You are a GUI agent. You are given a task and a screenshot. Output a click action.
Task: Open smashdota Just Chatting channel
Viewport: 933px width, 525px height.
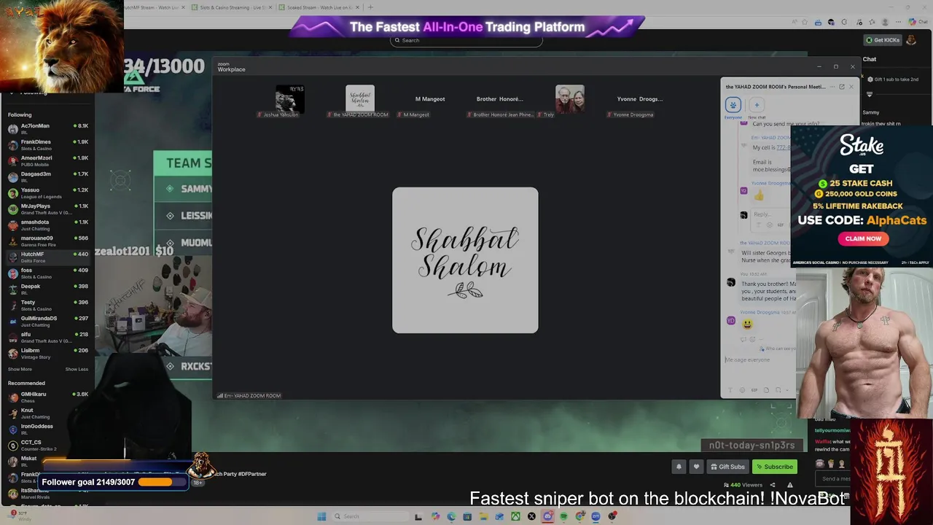pyautogui.click(x=47, y=225)
